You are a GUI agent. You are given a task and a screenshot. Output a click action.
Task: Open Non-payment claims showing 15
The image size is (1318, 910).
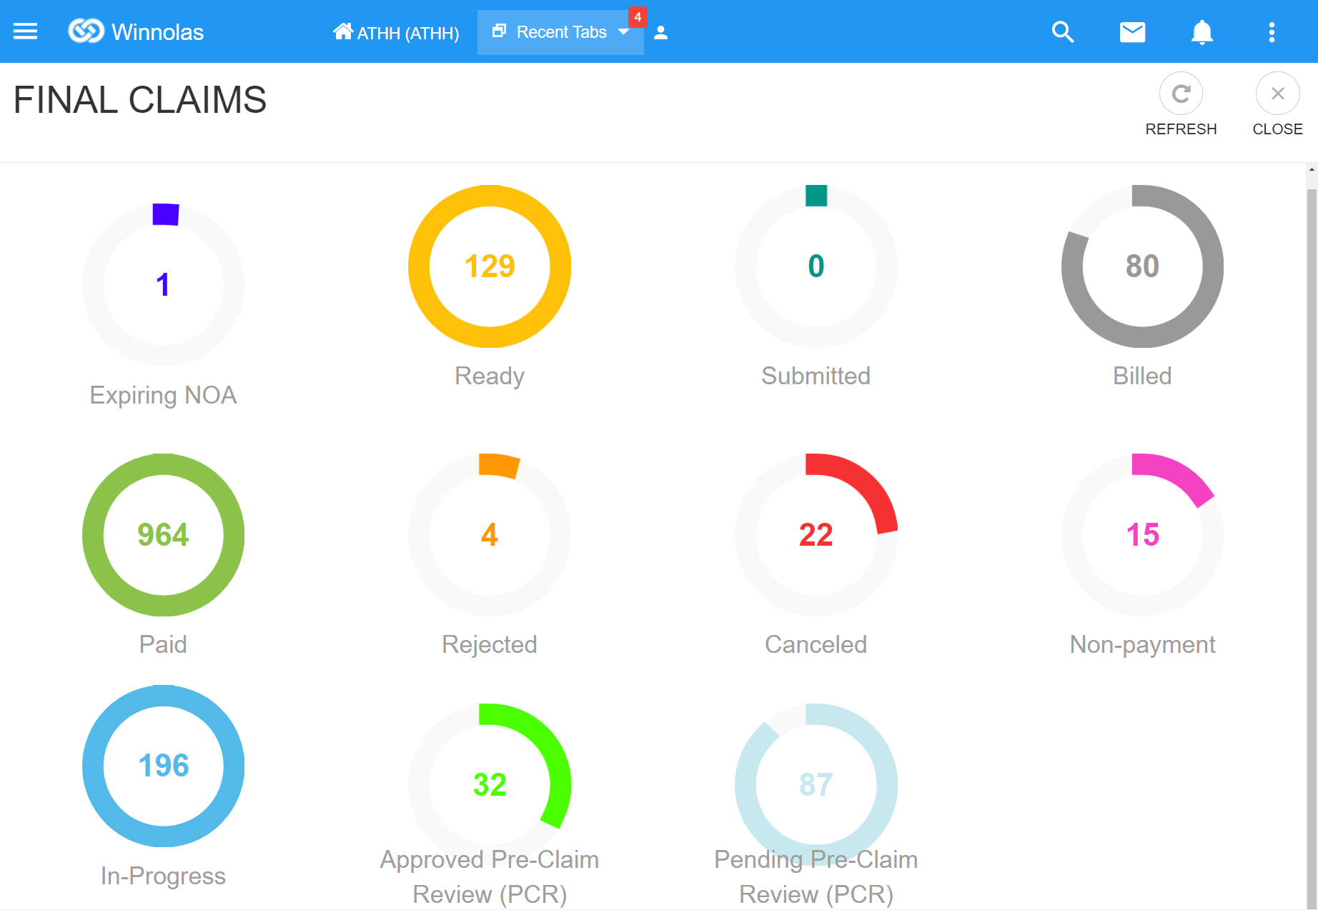[1142, 535]
